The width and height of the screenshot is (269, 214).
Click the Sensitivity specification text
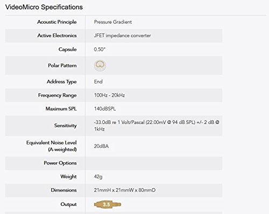pos(157,126)
